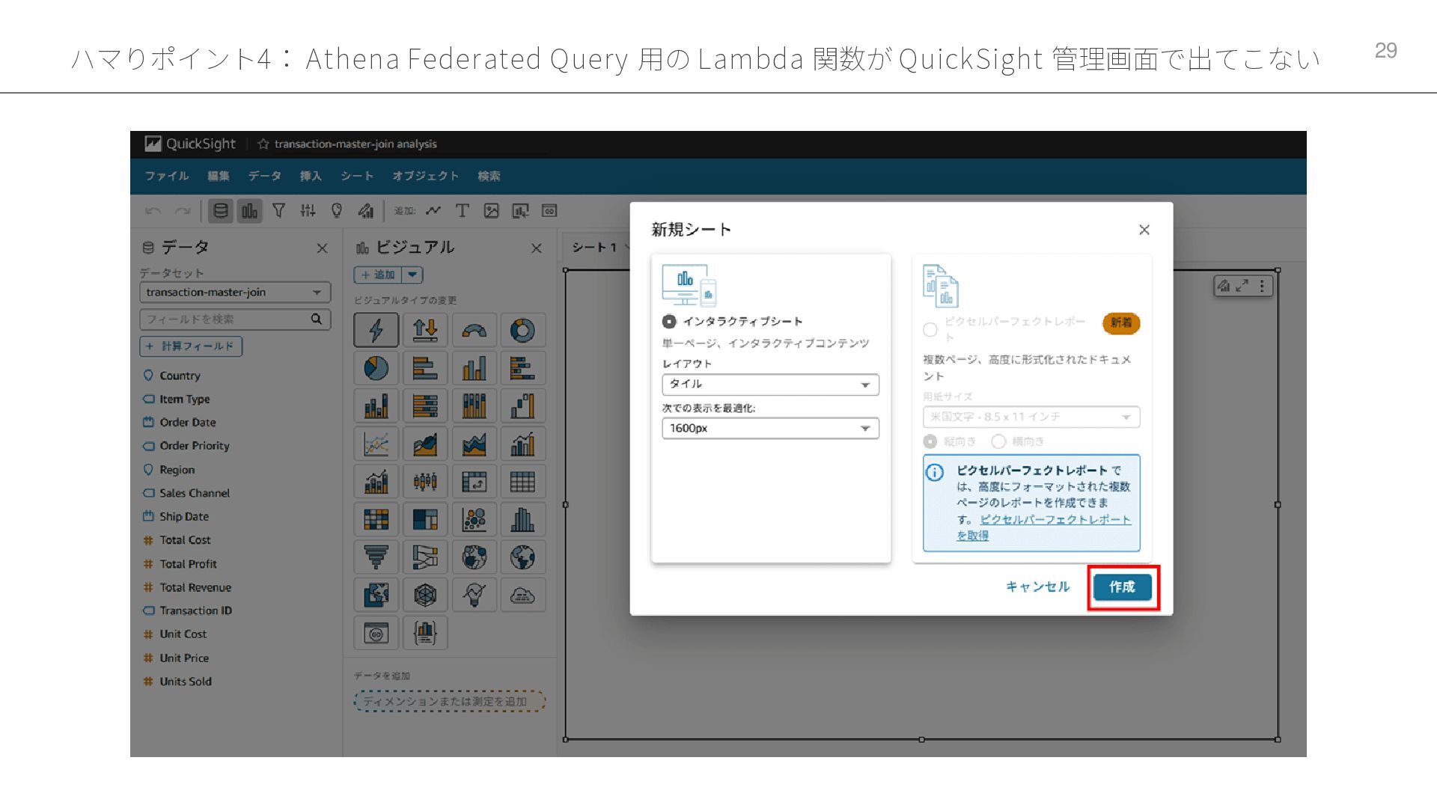Screen dimensions: 1437x808
Task: Select the gauge chart visual type
Action: click(474, 330)
